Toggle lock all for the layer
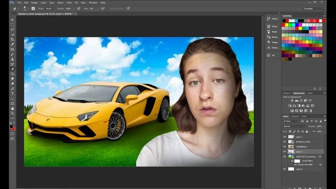The width and height of the screenshot is (336, 189). coord(307,131)
